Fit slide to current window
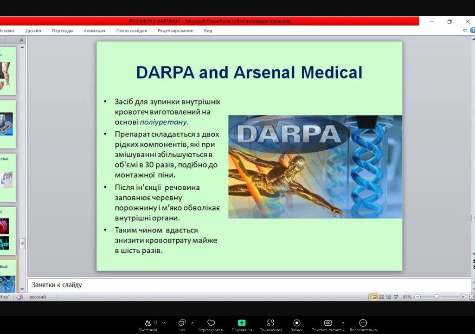Image resolution: width=475 pixels, height=334 pixels. point(472,297)
